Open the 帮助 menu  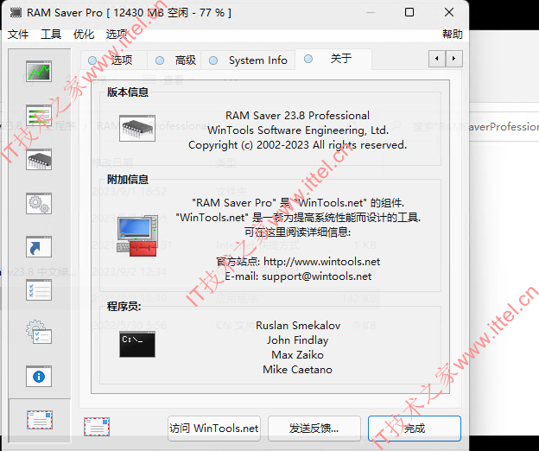[453, 34]
